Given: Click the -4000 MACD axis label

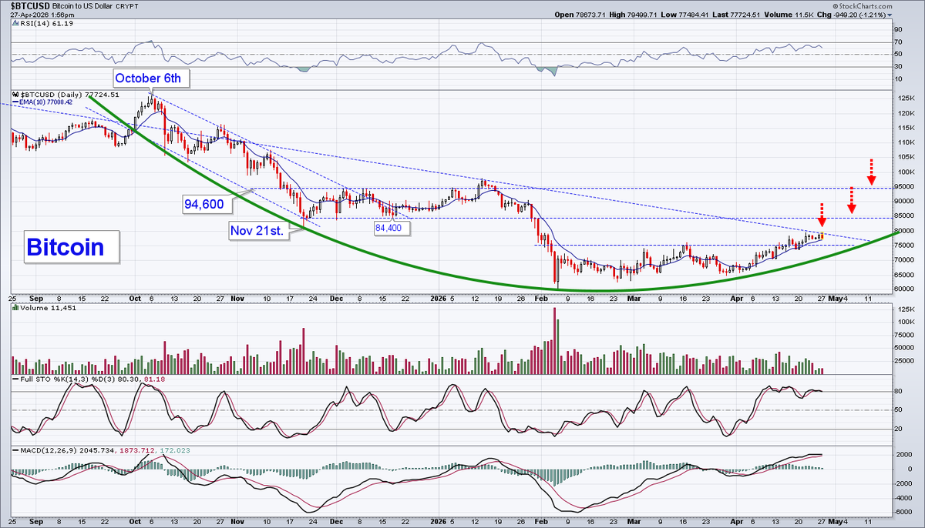Looking at the screenshot, I should 903,497.
